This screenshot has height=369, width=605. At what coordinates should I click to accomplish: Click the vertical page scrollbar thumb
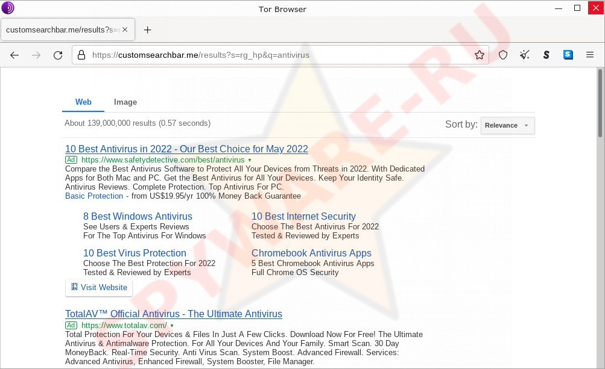tap(600, 103)
